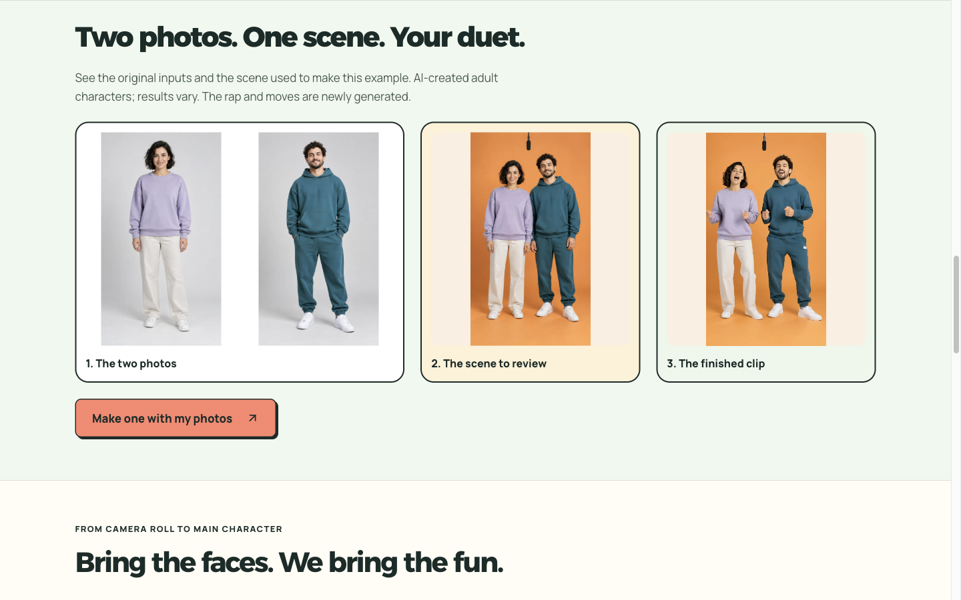Screen dimensions: 961x600
Task: Click '3. The finished clip' caption
Action: [715, 363]
